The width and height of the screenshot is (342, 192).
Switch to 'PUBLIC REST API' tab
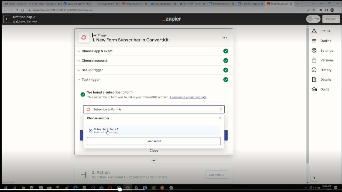(x=135, y=4)
